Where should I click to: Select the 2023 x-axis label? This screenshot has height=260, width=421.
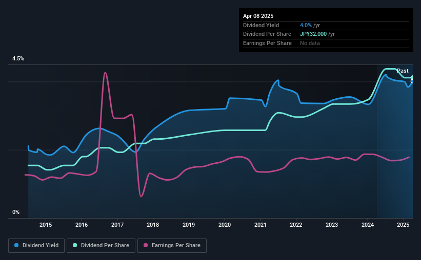click(332, 225)
